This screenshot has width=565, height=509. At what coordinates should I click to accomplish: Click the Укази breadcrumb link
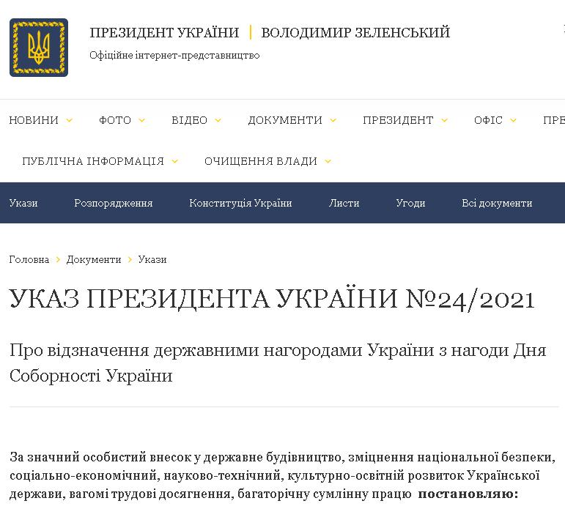[x=152, y=259]
